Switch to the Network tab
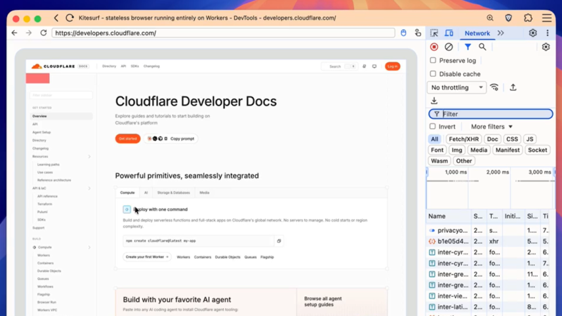Viewport: 562px width, 316px height. click(x=477, y=33)
